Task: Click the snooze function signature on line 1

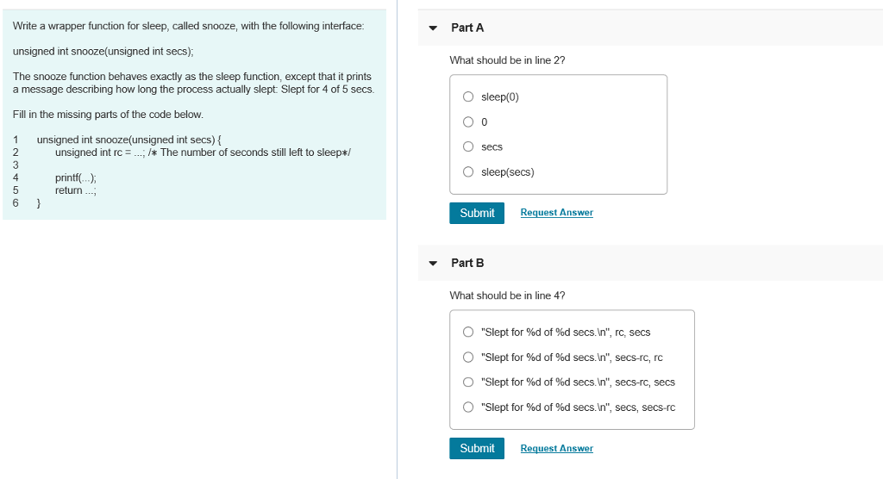Action: (x=129, y=140)
